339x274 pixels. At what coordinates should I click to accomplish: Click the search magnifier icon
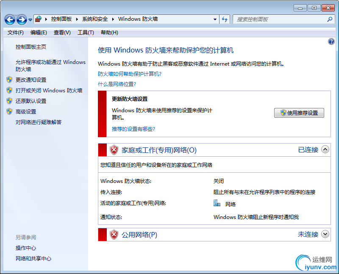(x=330, y=19)
